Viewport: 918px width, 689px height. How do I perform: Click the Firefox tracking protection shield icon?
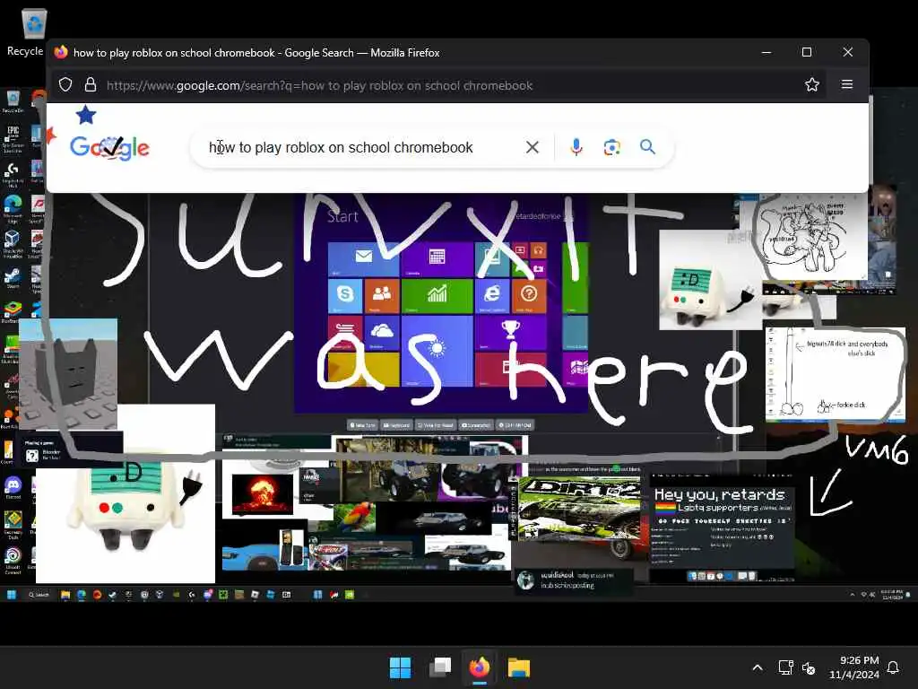click(x=65, y=85)
